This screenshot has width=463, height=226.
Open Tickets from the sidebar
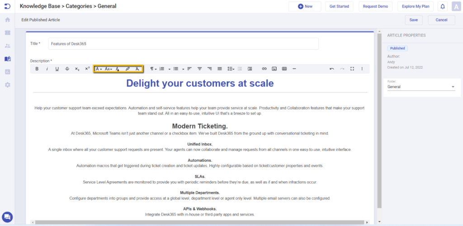tap(7, 33)
